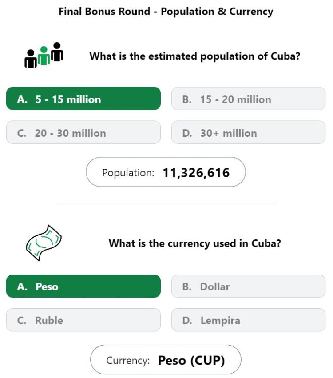Click the Currency Peso (CUP) result pill
This screenshot has width=333, height=378.
point(166,359)
